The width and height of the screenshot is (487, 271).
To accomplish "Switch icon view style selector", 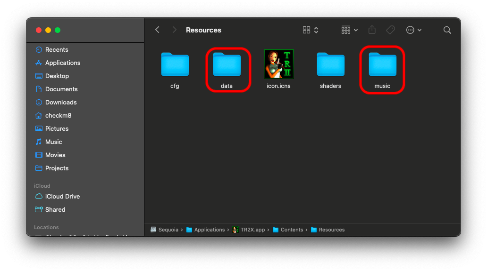I will click(x=311, y=30).
